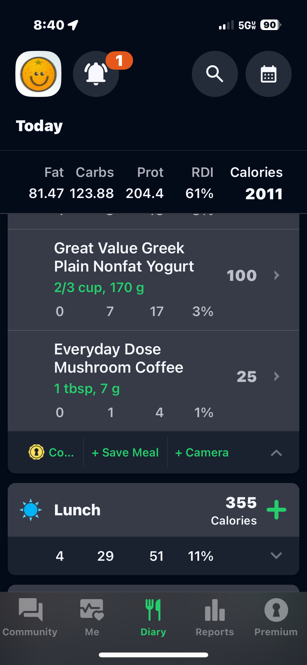Image resolution: width=307 pixels, height=665 pixels.
Task: Go to the Premium tab
Action: (276, 616)
